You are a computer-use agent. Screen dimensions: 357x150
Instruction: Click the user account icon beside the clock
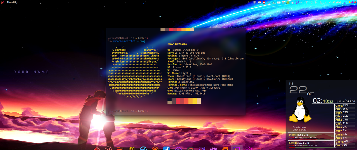click(344, 2)
